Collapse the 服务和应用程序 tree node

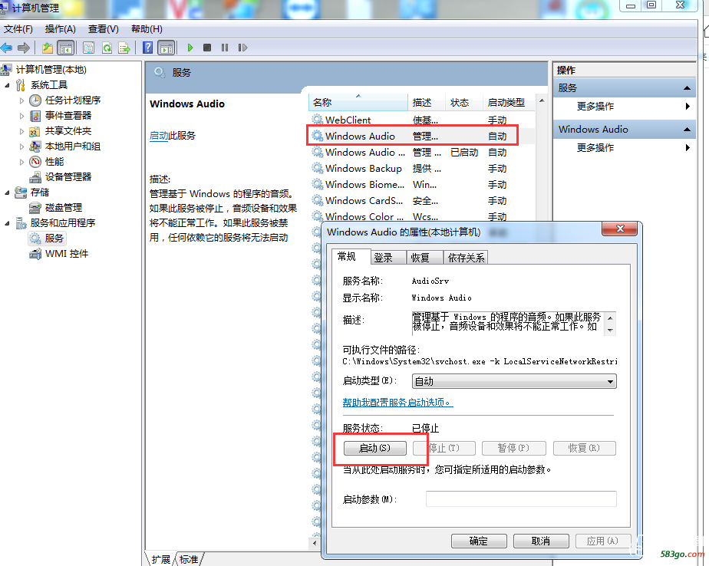point(7,223)
